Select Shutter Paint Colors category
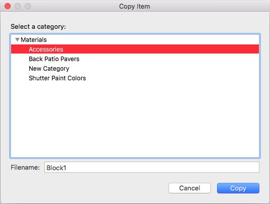Screen dimensions: 270x204 (58, 78)
